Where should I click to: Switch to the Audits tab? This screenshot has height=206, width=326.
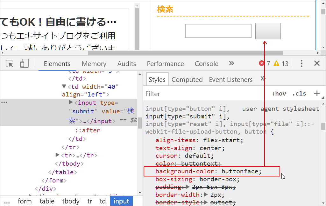(127, 63)
